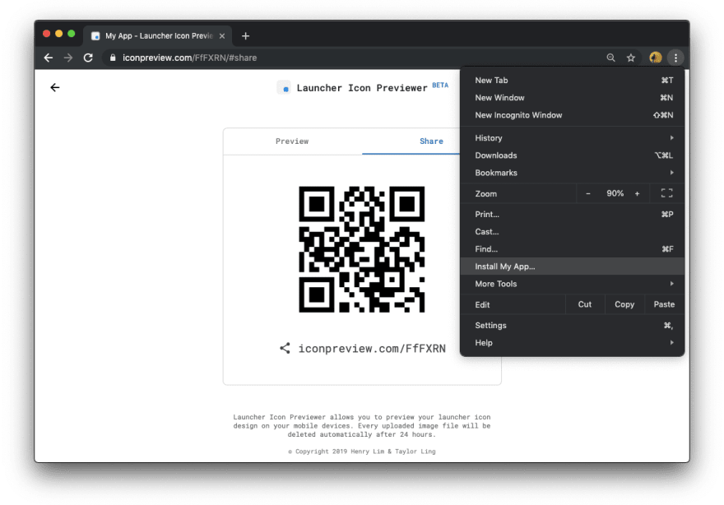Viewport: 724px width, 505px height.
Task: Choose New Tab from the menu
Action: coord(573,81)
